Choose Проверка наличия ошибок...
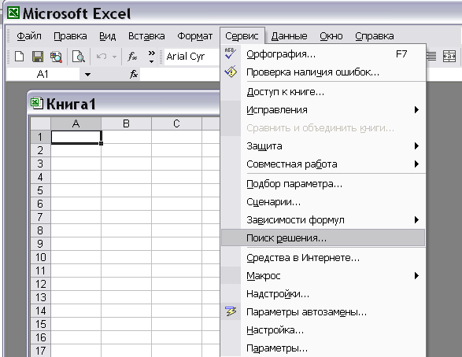 coord(323,72)
